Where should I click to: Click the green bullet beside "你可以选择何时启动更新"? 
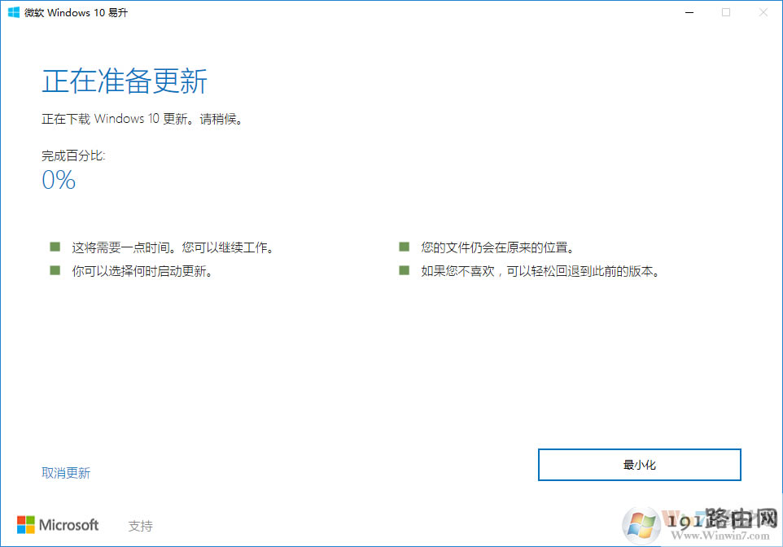pos(55,270)
